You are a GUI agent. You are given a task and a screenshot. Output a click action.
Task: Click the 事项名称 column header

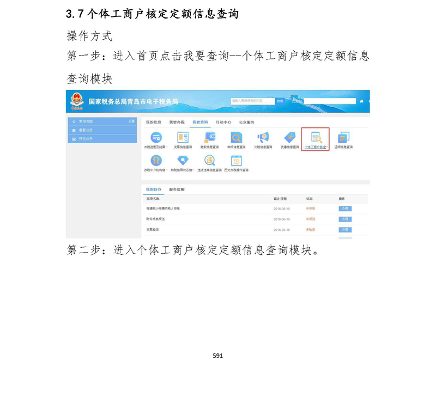pos(153,199)
